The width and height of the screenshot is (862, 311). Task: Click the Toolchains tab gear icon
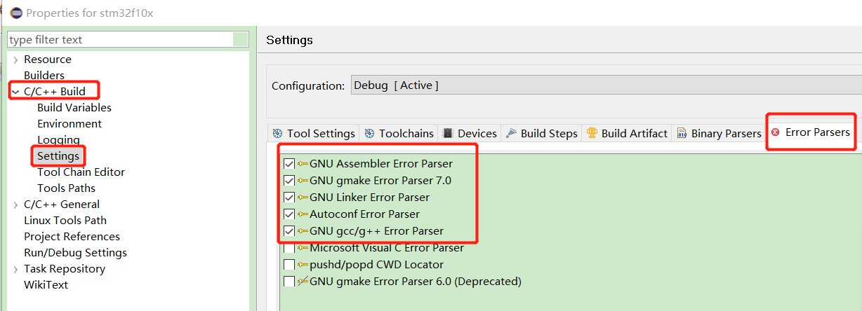tap(369, 133)
